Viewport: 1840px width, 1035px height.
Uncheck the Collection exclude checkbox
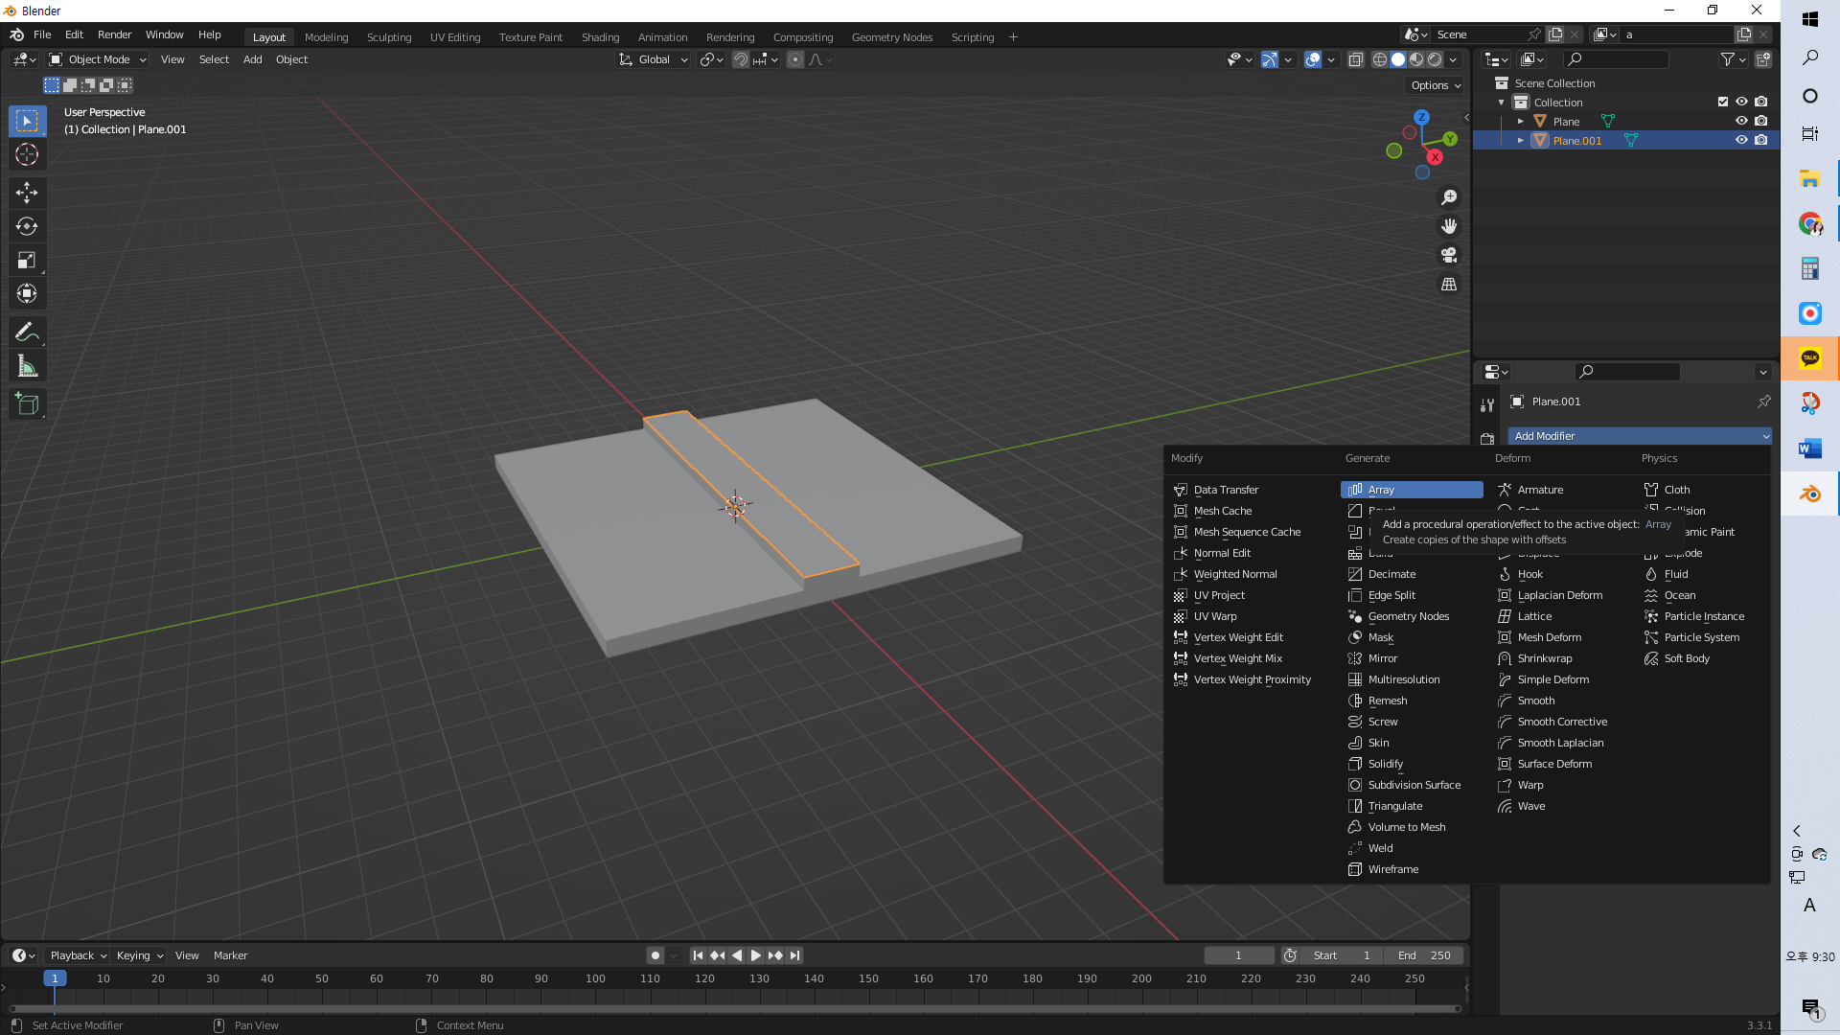pyautogui.click(x=1722, y=102)
